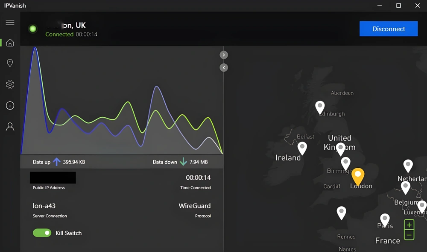Zoom out the map with minus button
Screen dimensions: 427x252
click(409, 235)
